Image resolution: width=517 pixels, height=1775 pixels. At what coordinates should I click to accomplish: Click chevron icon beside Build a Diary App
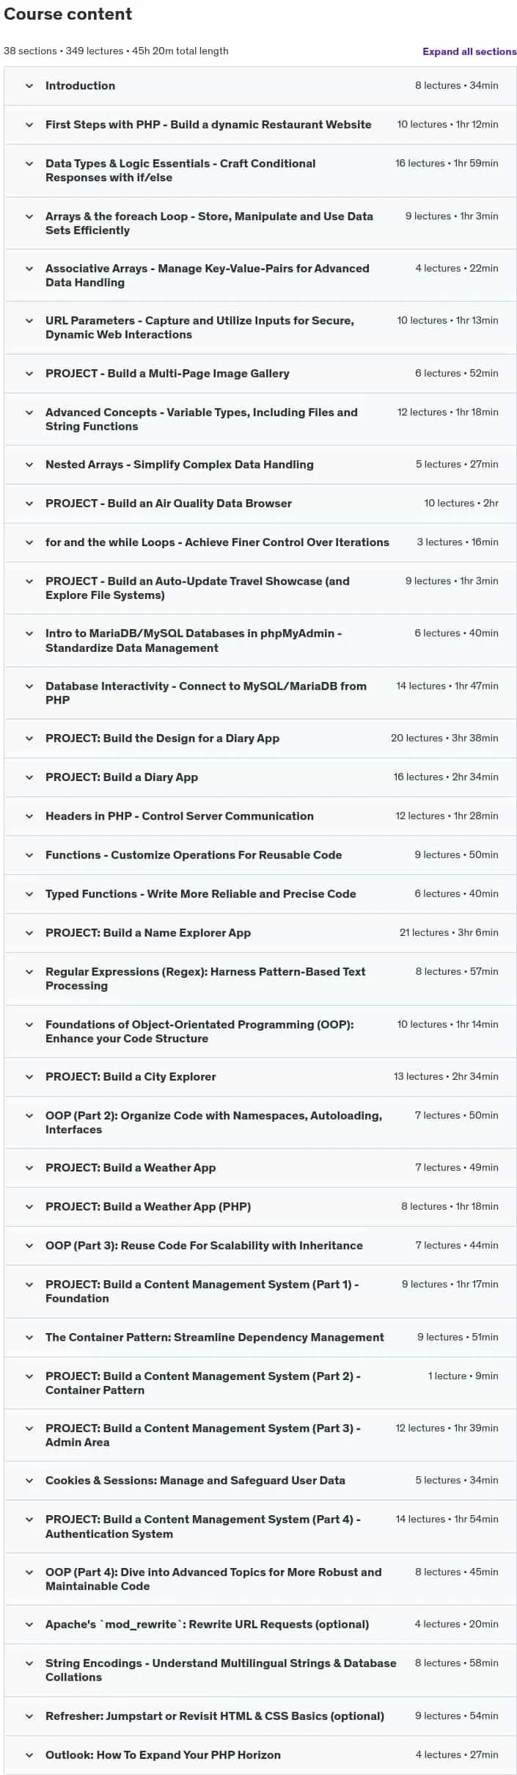[29, 777]
